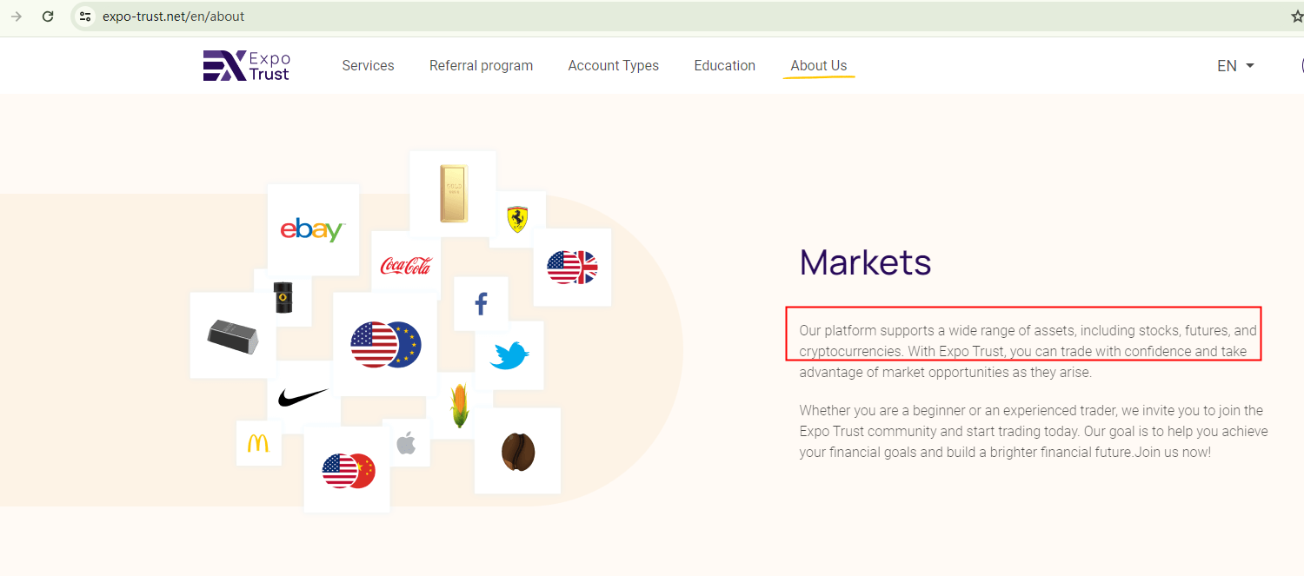Click the silver bar asset icon

[x=233, y=335]
